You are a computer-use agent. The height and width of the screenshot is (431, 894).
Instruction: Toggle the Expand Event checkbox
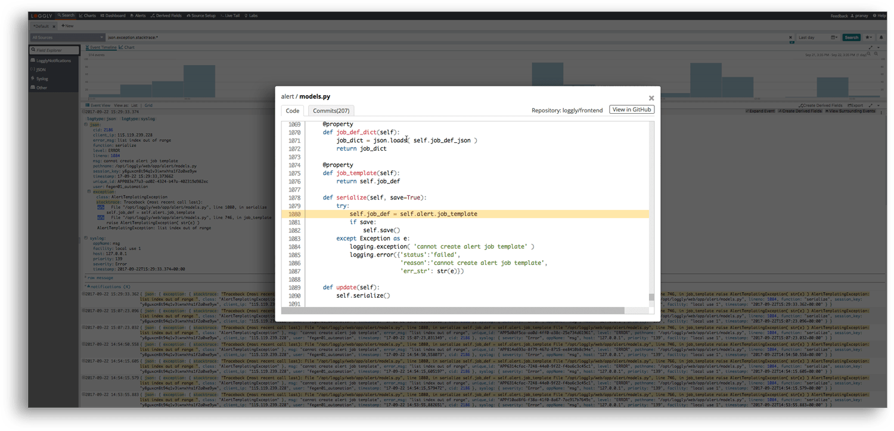tap(747, 111)
